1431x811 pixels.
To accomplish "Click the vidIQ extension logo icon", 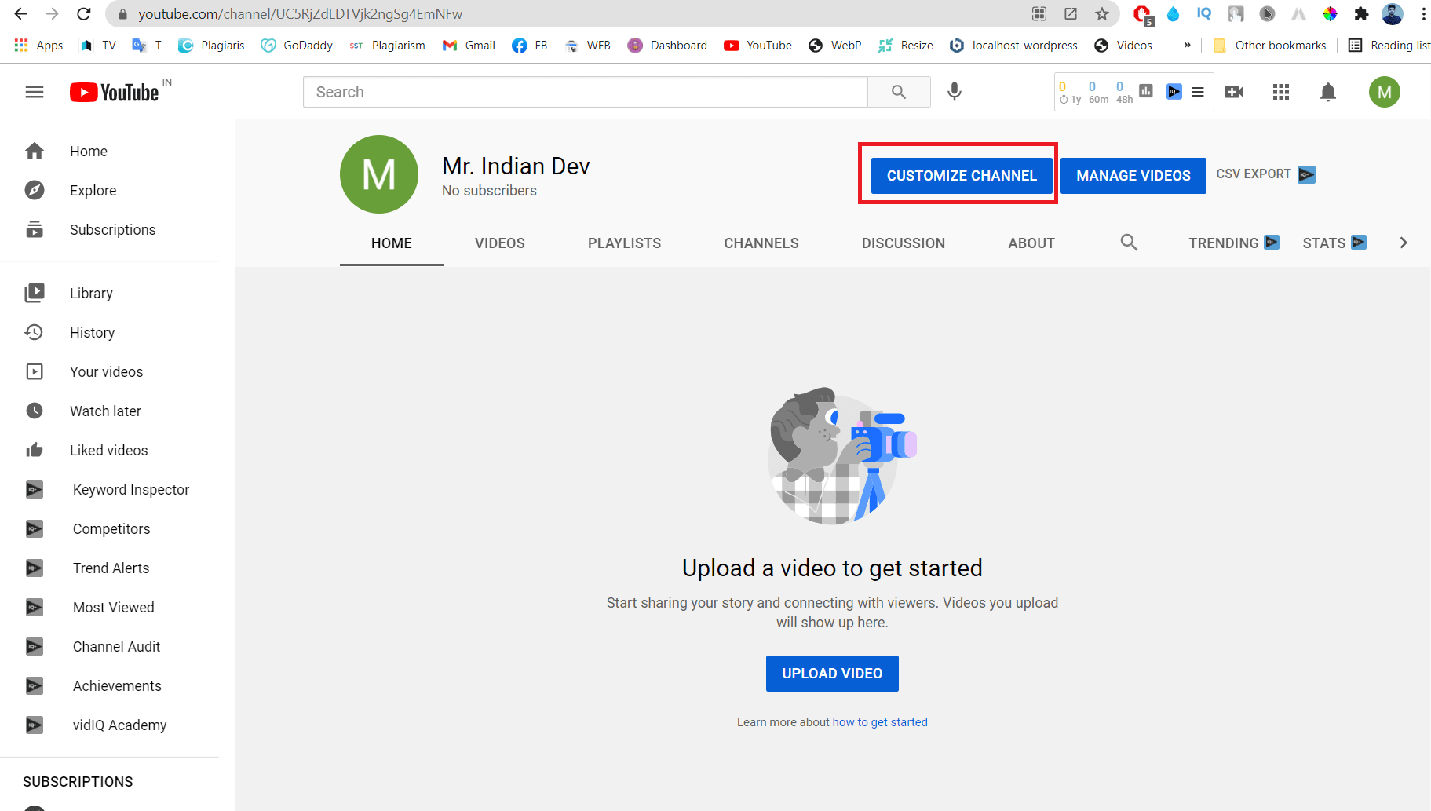I will (1174, 92).
